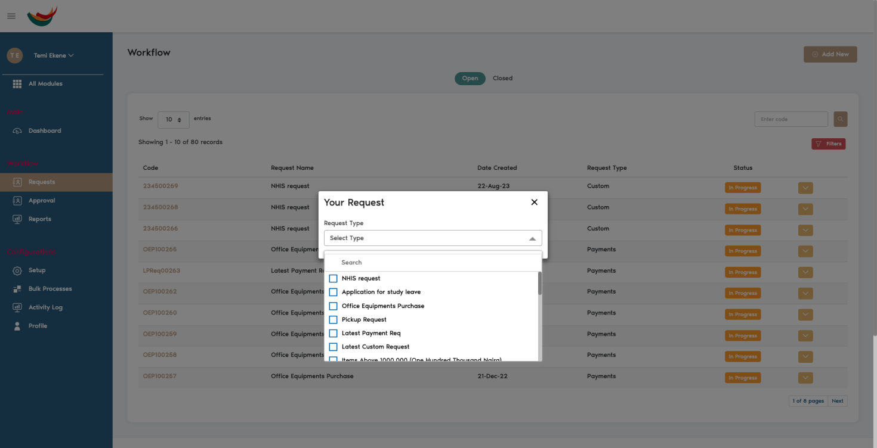This screenshot has width=877, height=448.
Task: Click the code search magnifier icon
Action: (x=840, y=119)
